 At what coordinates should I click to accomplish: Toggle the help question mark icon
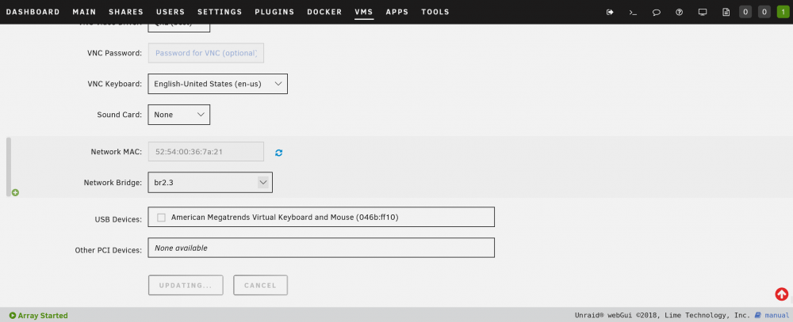(x=680, y=12)
